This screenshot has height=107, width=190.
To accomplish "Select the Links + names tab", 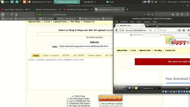I will (x=51, y=56).
